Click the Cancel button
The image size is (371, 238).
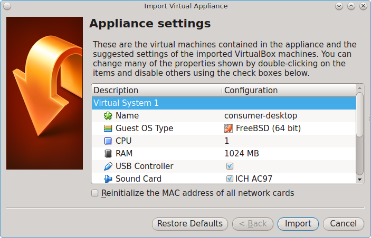pos(344,224)
